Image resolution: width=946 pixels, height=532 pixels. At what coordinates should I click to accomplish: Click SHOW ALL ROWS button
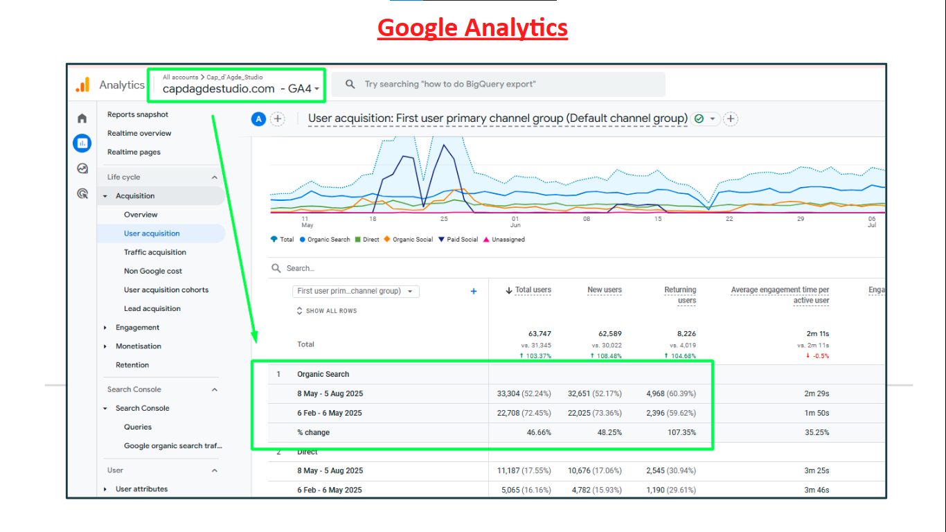point(327,311)
